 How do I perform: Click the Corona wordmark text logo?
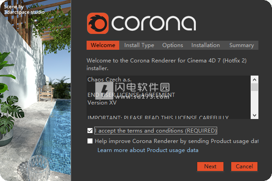(x=154, y=23)
